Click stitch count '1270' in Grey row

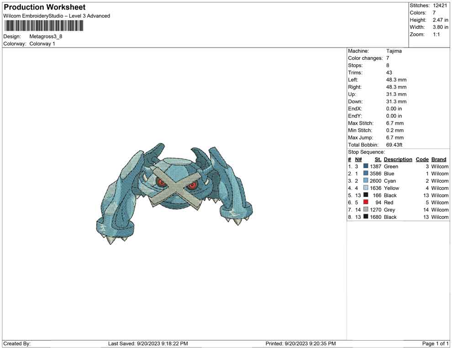[x=376, y=210]
